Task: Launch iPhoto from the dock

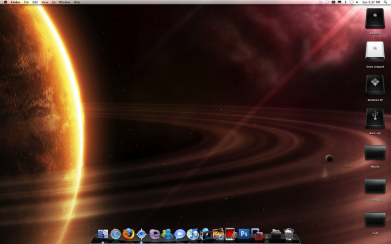Action: (x=218, y=234)
